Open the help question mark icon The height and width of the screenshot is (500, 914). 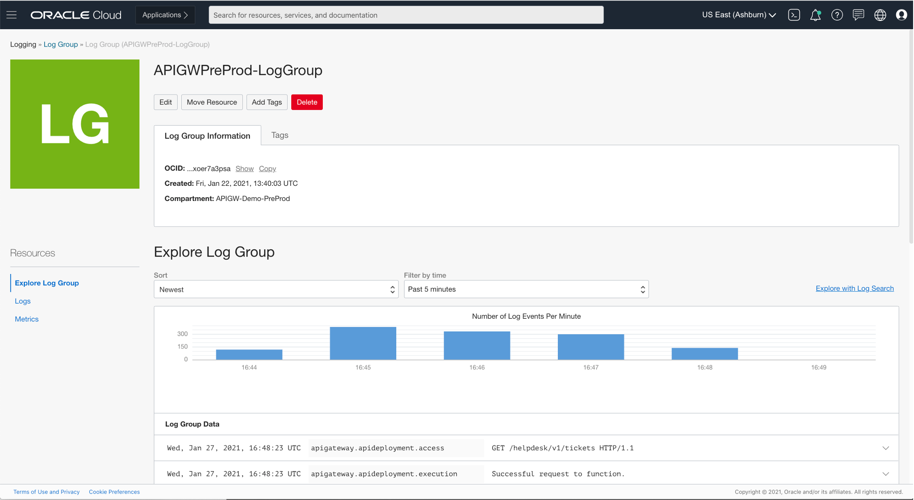click(837, 15)
